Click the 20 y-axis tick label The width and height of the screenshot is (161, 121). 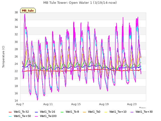[16, 79]
